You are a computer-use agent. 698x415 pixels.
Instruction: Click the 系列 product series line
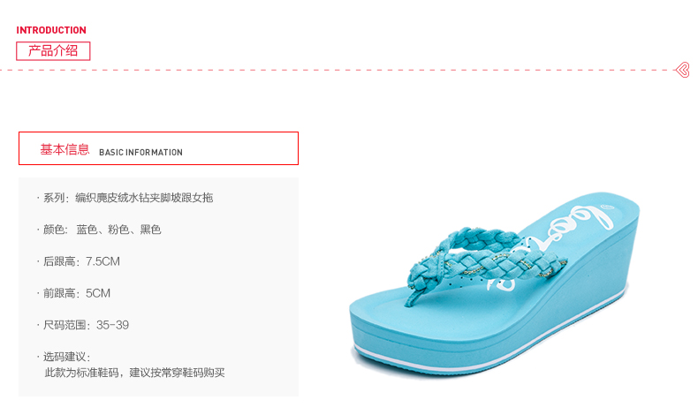(125, 198)
